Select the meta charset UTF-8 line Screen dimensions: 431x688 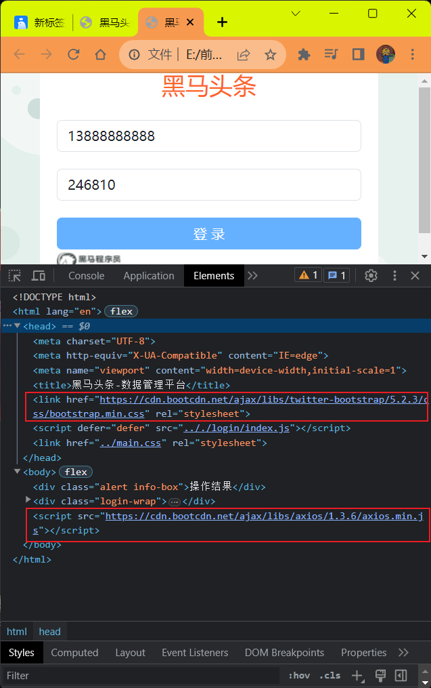(94, 341)
